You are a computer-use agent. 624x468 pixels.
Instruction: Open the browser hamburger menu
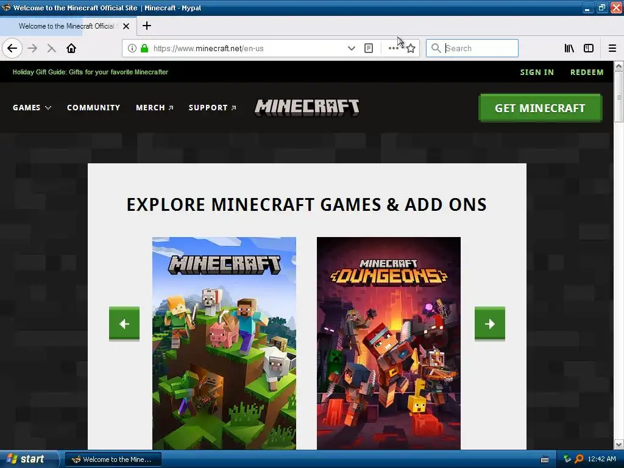(x=612, y=48)
